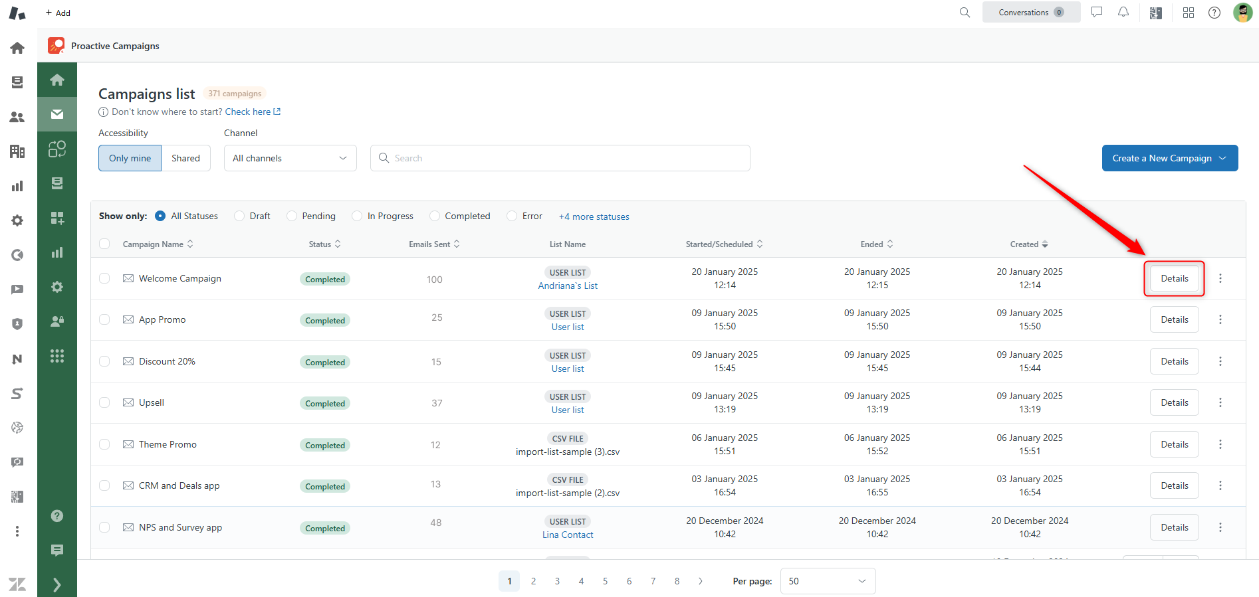Open help circle icon in green sidebar
This screenshot has height=597, width=1259.
point(57,516)
